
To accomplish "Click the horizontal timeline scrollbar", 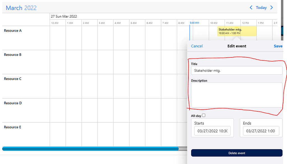I will pos(90,149).
